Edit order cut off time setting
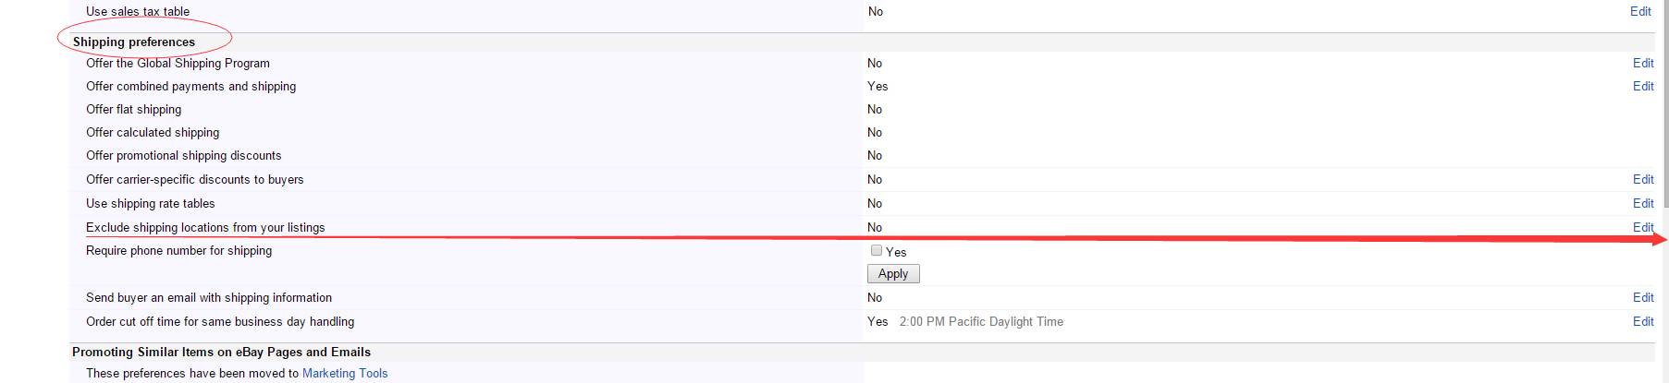The image size is (1669, 383). [x=1643, y=321]
